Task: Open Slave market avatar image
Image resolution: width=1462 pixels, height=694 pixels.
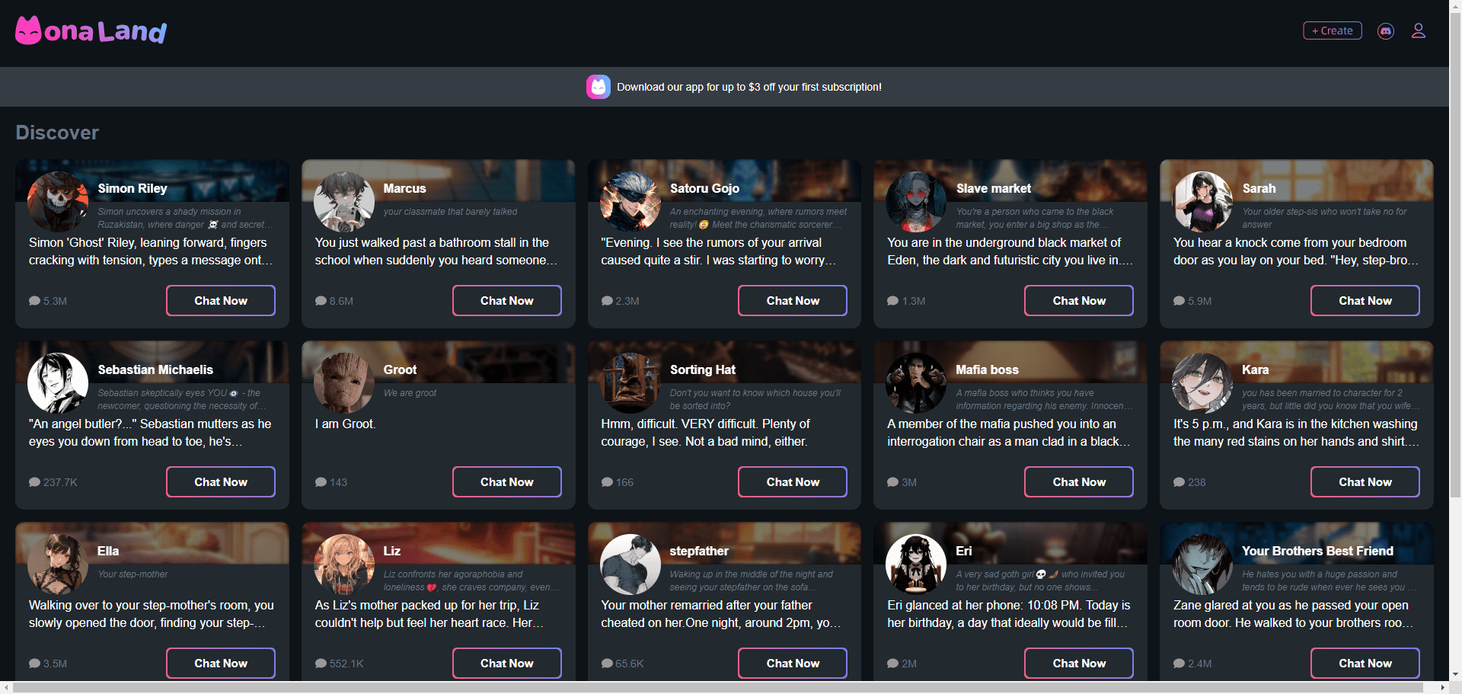Action: [x=916, y=202]
